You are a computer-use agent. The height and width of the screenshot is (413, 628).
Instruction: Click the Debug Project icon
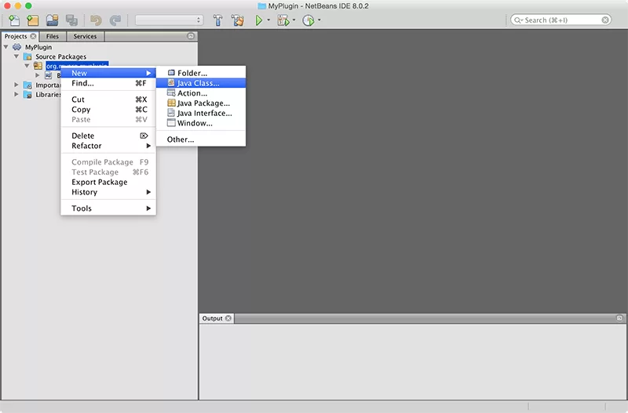click(283, 20)
